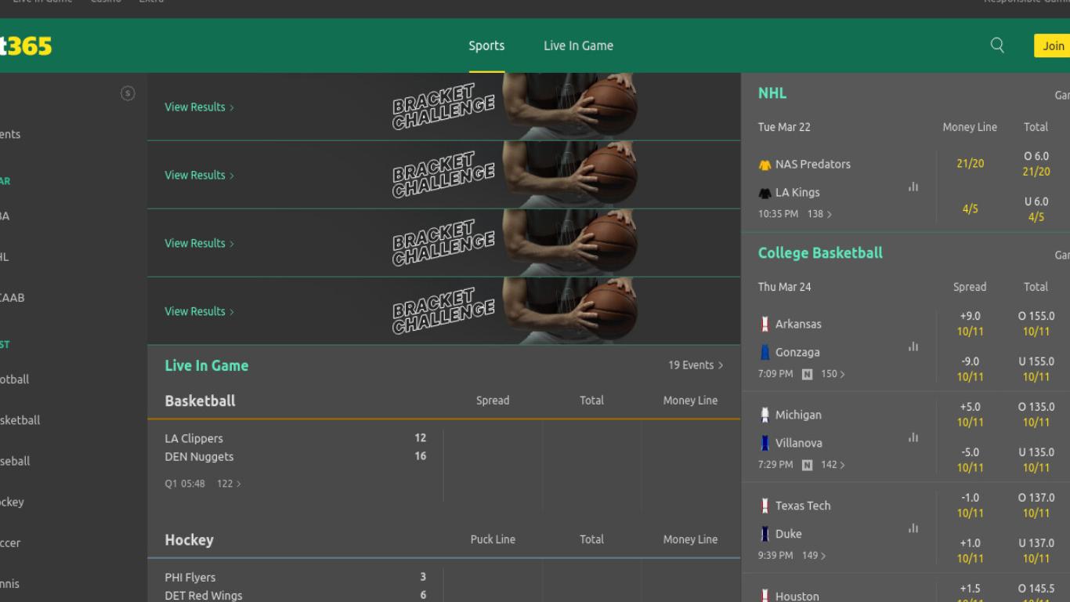1070x602 pixels.
Task: Open Villanova team name in College Basketball
Action: (x=798, y=443)
